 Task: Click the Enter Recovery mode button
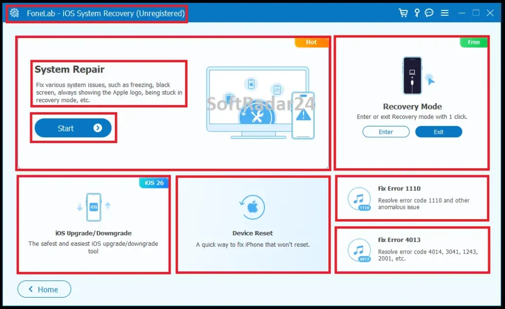click(x=386, y=132)
